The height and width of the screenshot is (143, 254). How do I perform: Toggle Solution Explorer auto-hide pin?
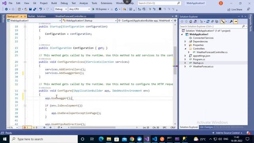(x=242, y=17)
